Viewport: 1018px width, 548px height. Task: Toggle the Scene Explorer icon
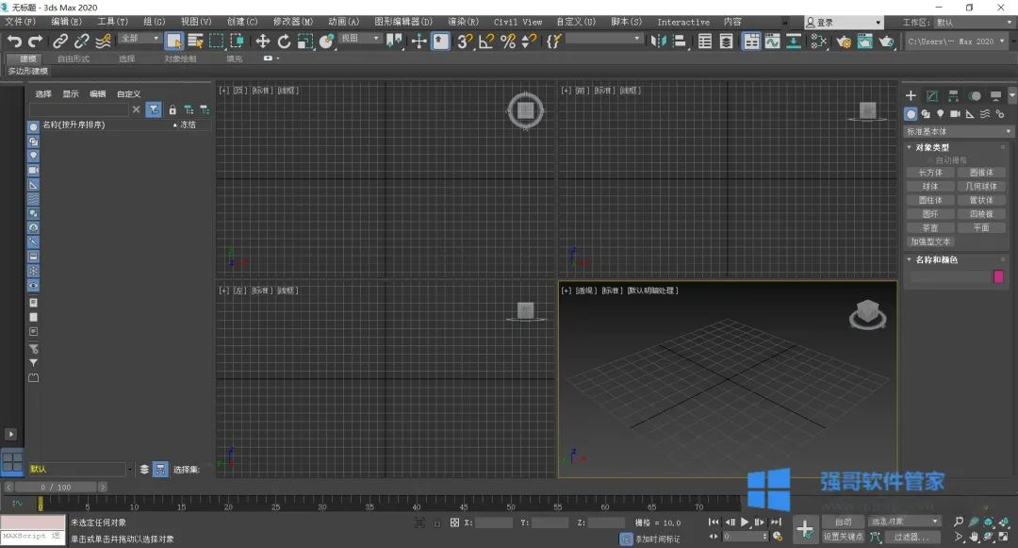click(x=705, y=42)
